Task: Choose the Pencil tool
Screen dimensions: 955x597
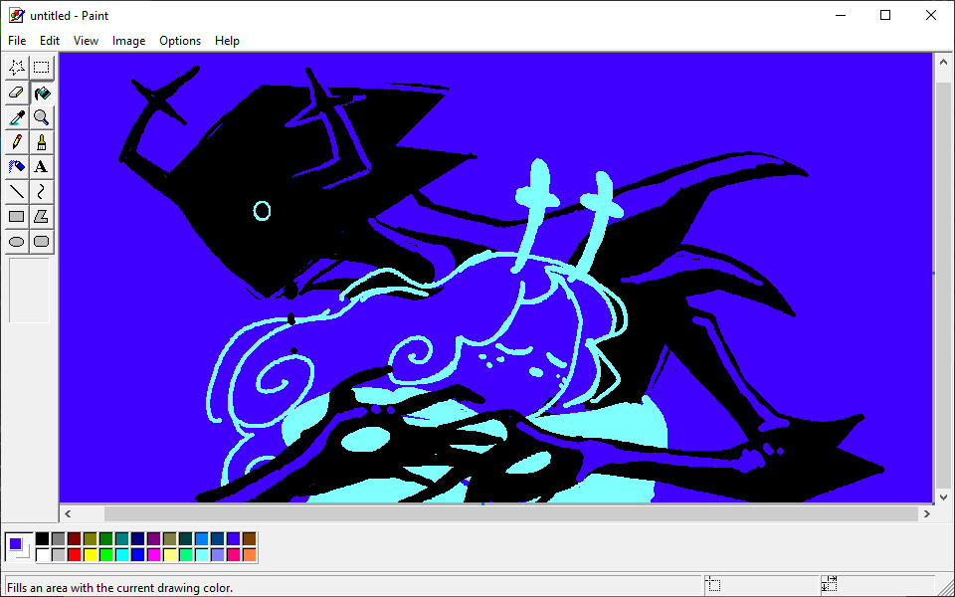Action: pos(17,142)
